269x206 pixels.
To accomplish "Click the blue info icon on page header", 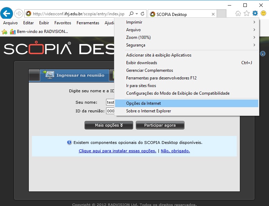I will (263, 54).
